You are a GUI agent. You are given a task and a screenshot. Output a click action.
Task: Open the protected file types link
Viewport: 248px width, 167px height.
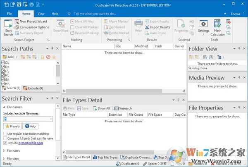coord(31,143)
